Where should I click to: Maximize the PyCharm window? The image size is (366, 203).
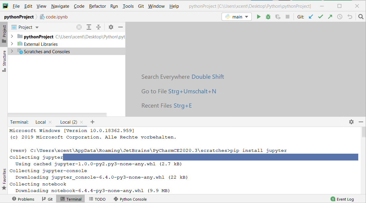(339, 6)
